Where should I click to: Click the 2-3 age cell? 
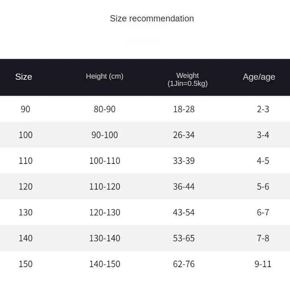tap(263, 109)
